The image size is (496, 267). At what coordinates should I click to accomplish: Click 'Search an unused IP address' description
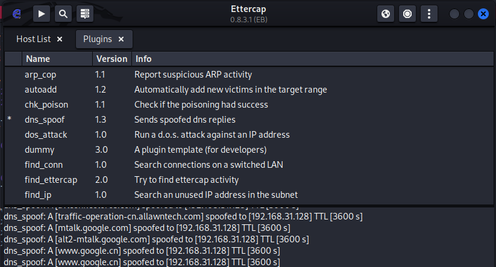pyautogui.click(x=216, y=195)
